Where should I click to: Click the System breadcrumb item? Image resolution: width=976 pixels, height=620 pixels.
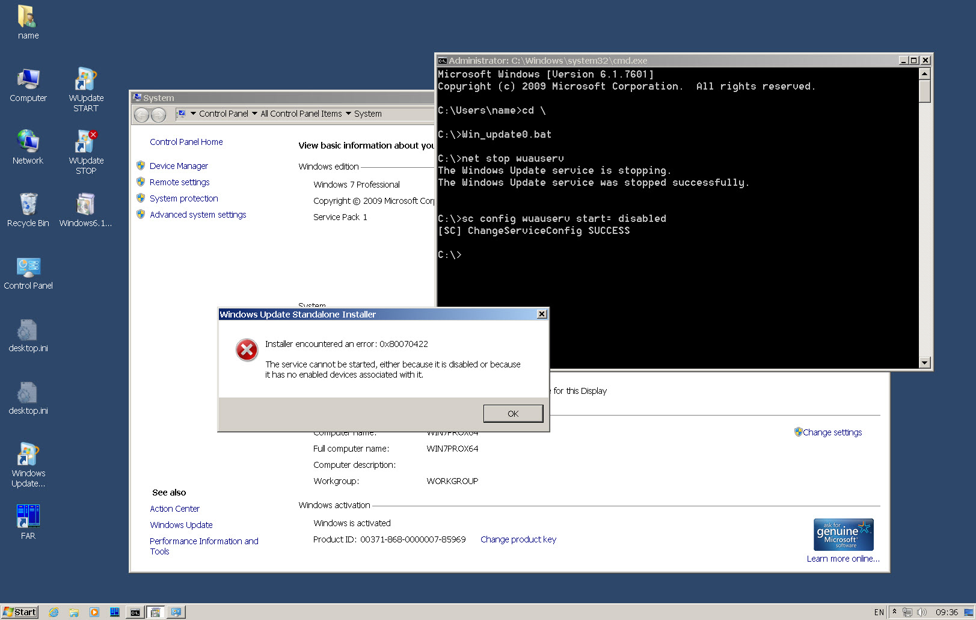pos(367,114)
